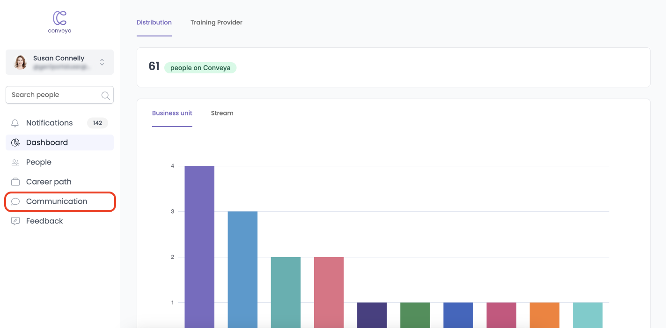Select the Business unit chart tab
This screenshot has width=666, height=328.
click(172, 113)
